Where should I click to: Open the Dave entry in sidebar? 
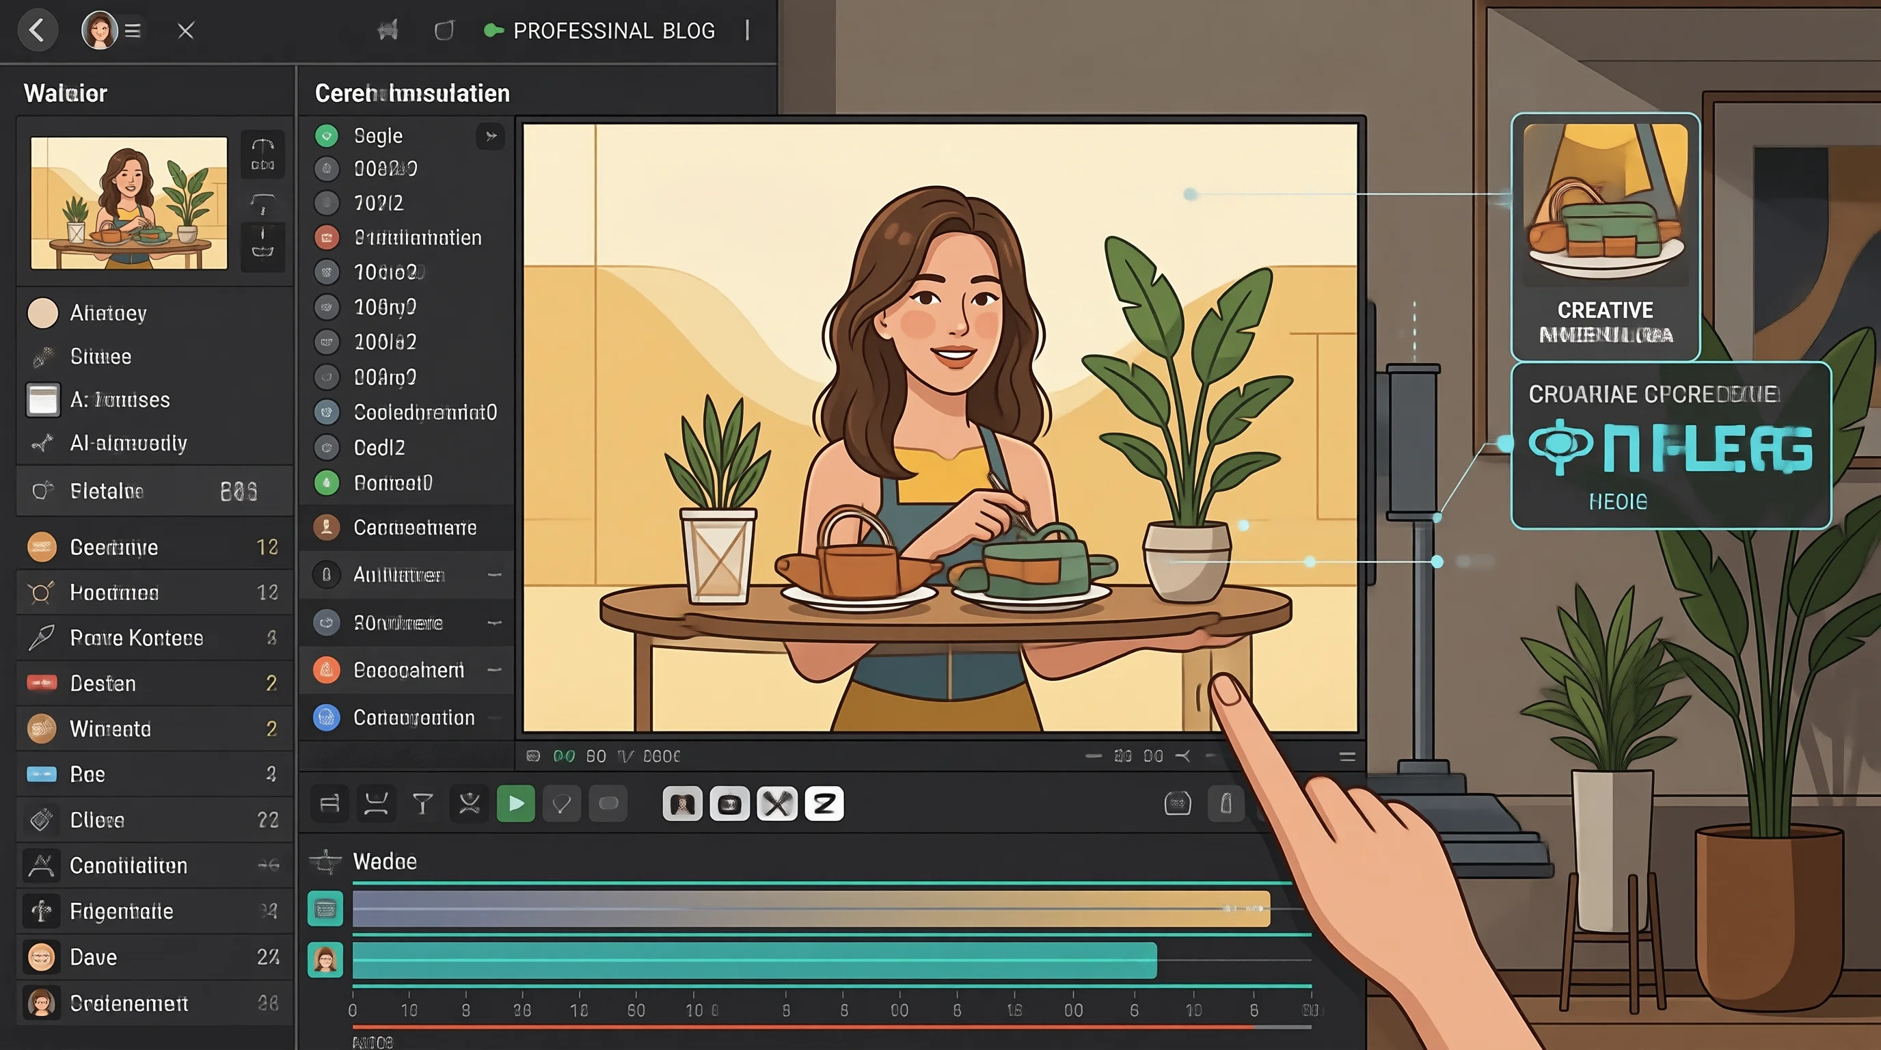154,956
